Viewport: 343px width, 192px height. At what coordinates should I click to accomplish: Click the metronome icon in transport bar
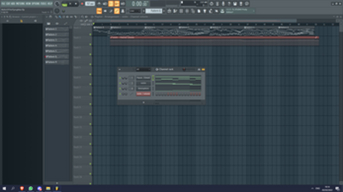tap(99, 4)
